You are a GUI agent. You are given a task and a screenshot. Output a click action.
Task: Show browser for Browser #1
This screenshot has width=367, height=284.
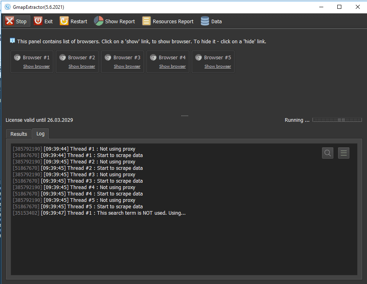point(36,66)
